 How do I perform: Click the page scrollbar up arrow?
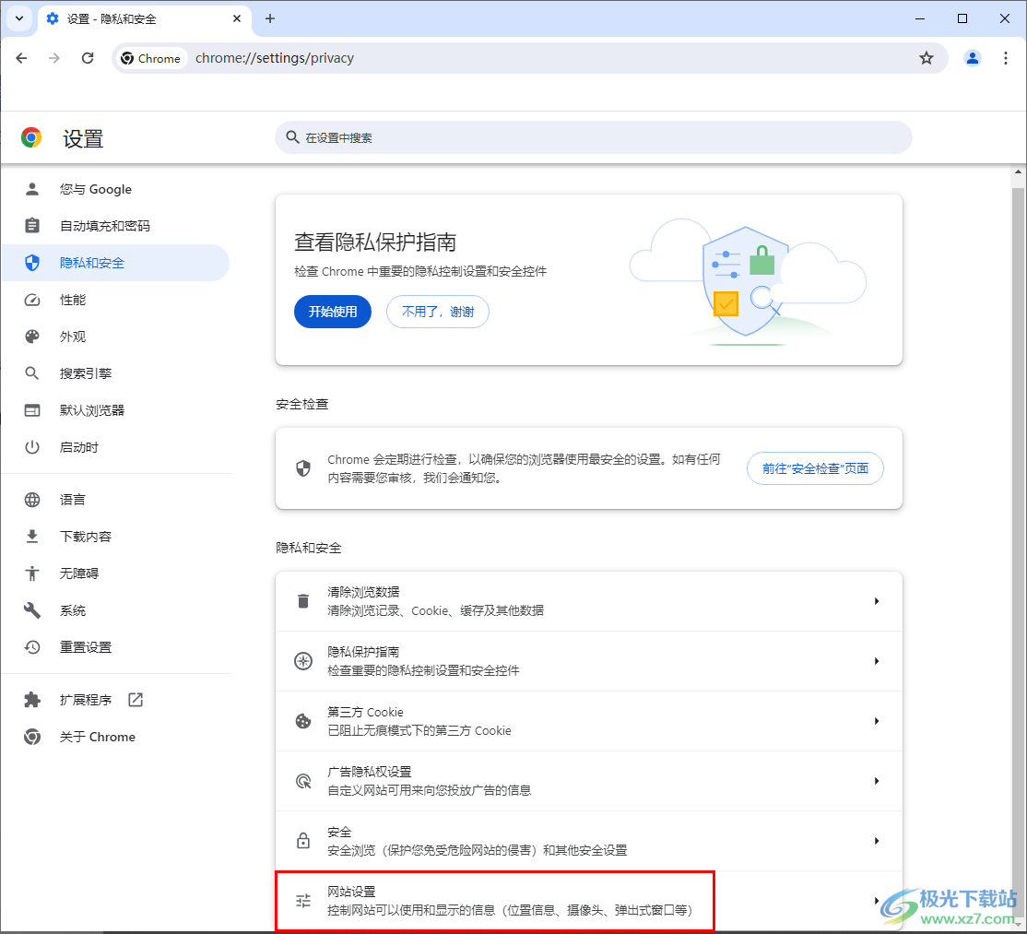1018,172
